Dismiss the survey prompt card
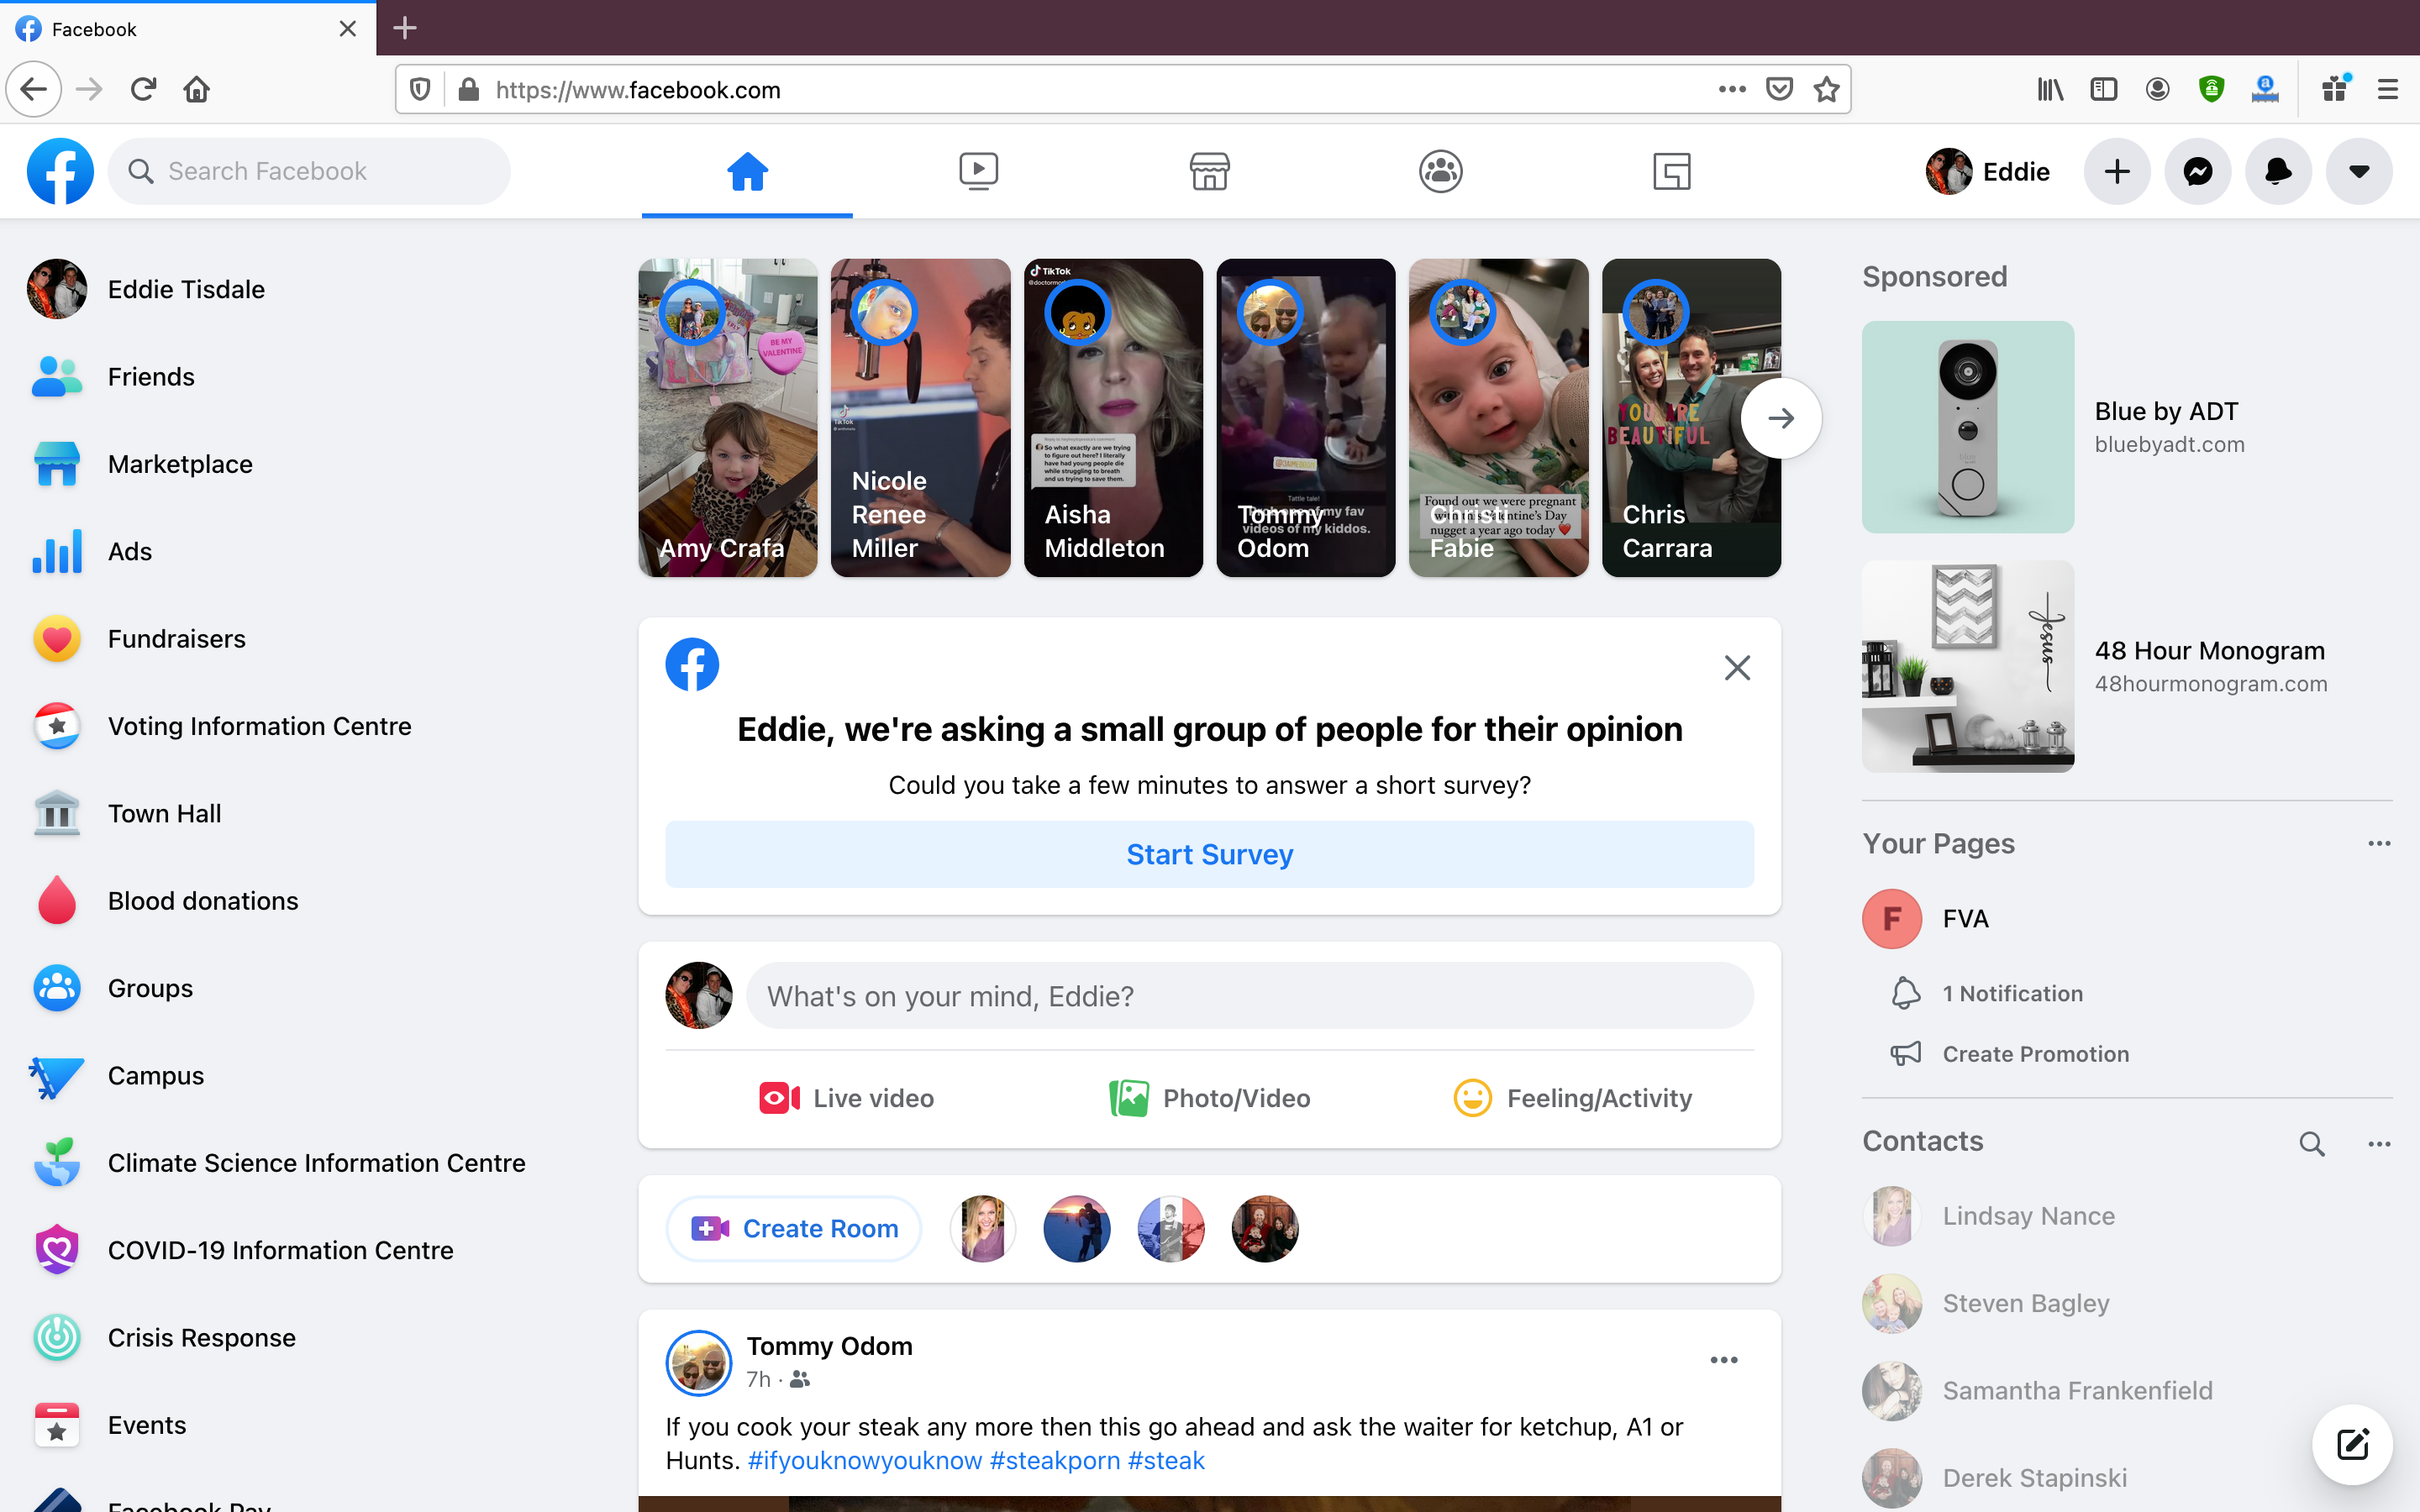Image resolution: width=2420 pixels, height=1512 pixels. (x=1737, y=668)
